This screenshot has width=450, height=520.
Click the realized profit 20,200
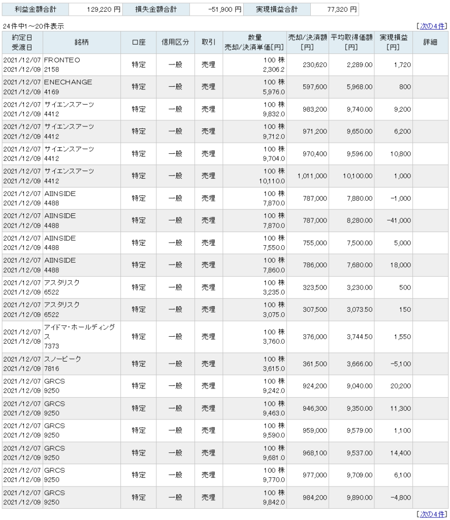pos(400,386)
